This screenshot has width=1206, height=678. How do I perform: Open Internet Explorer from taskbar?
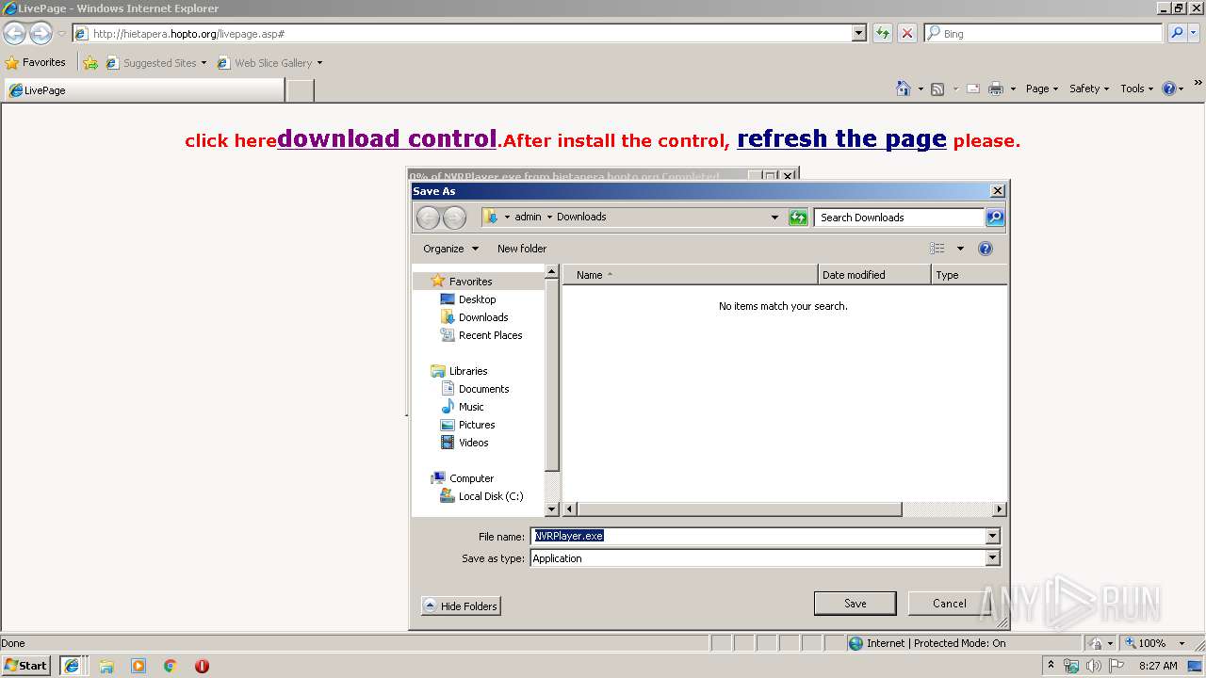pos(71,666)
